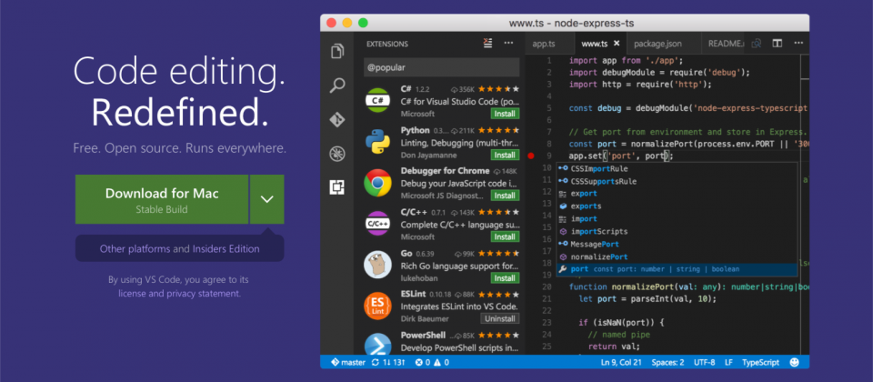
Task: Click Spaces: 2 indentation setting
Action: [x=668, y=362]
